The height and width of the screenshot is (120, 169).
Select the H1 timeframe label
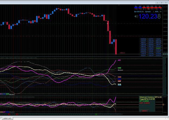144,6
